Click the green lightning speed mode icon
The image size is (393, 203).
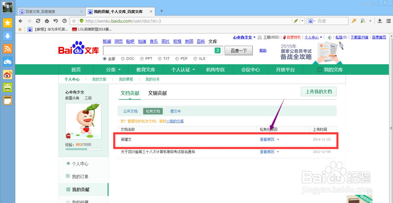[x=296, y=21]
